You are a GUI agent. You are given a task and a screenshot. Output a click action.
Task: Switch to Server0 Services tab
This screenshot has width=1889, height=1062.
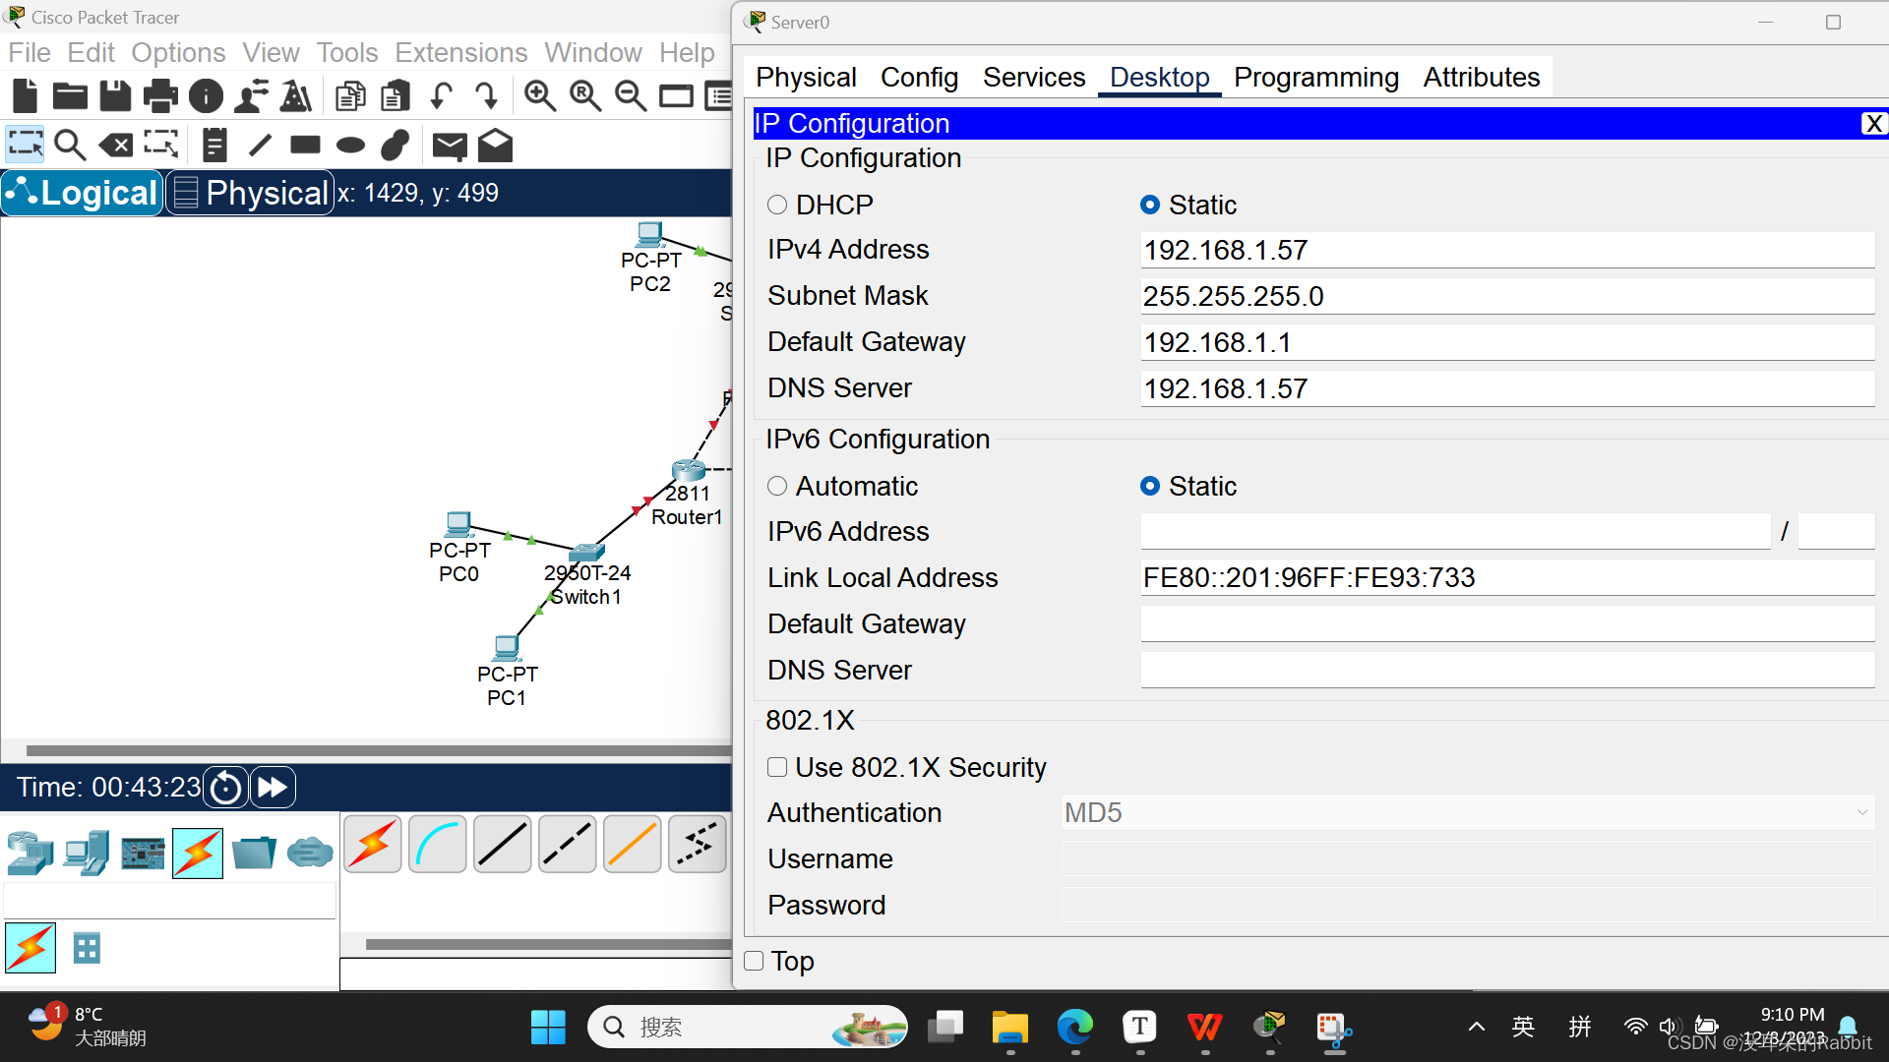coord(1033,77)
